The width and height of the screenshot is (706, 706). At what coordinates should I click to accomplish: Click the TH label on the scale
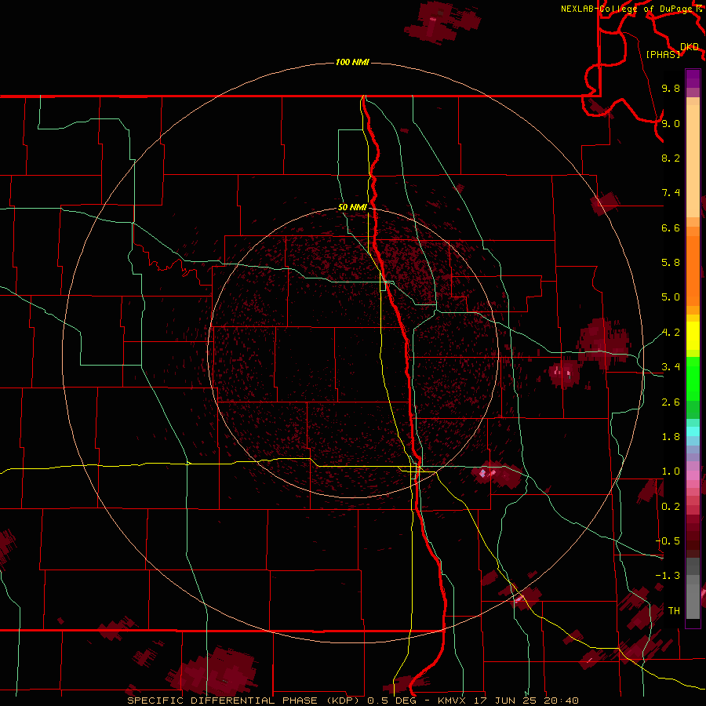point(674,611)
